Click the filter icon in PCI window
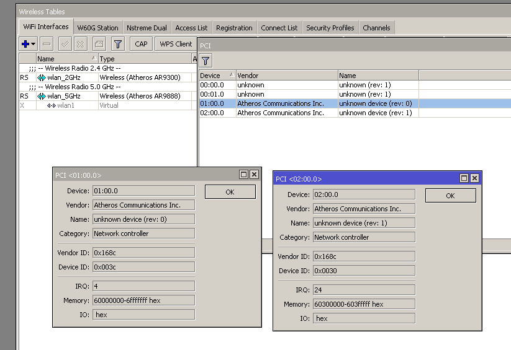 pos(206,61)
